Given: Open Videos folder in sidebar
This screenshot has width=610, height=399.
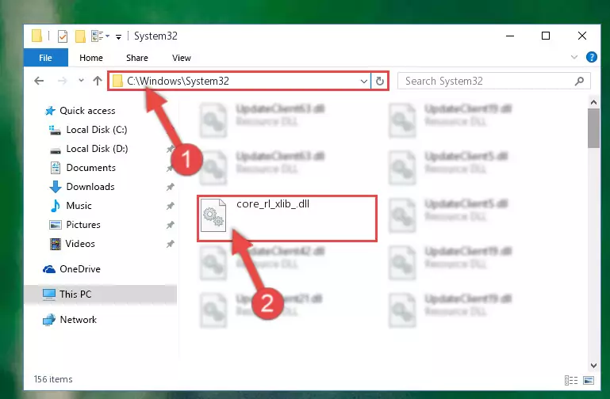Looking at the screenshot, I should 80,244.
